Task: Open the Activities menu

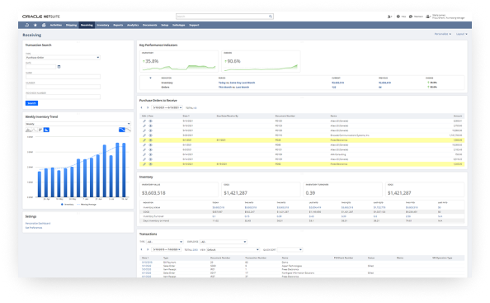Action: click(x=56, y=25)
